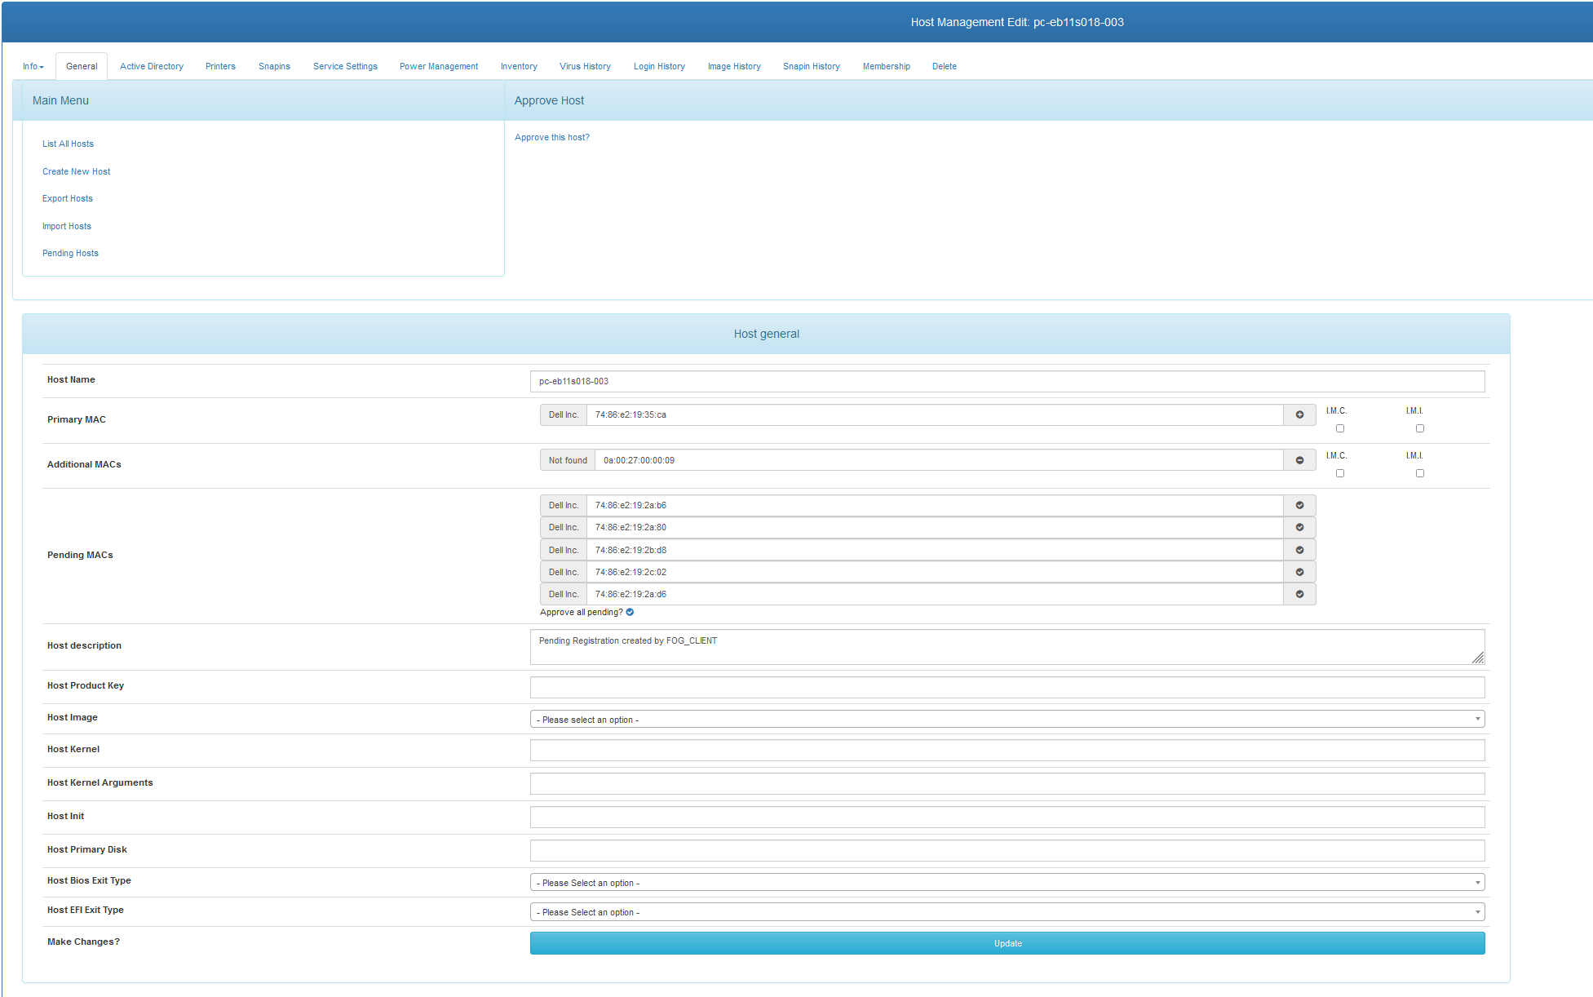Click the Host description text area
The image size is (1593, 997).
(1007, 647)
